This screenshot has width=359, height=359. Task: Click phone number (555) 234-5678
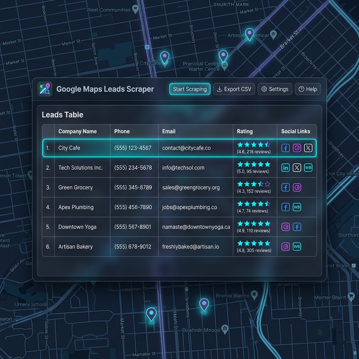pos(133,168)
